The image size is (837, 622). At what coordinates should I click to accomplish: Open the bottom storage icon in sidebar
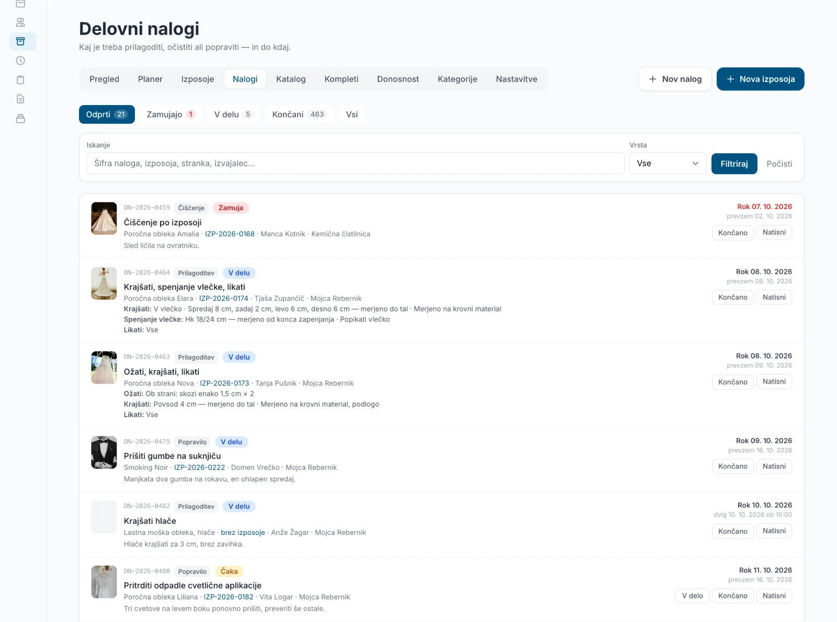tap(20, 119)
